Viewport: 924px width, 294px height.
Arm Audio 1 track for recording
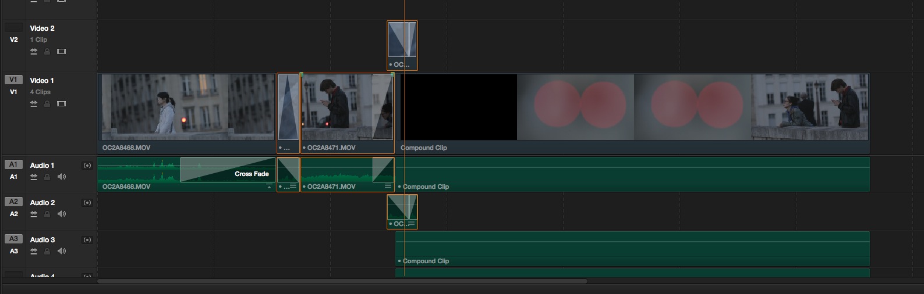(87, 166)
